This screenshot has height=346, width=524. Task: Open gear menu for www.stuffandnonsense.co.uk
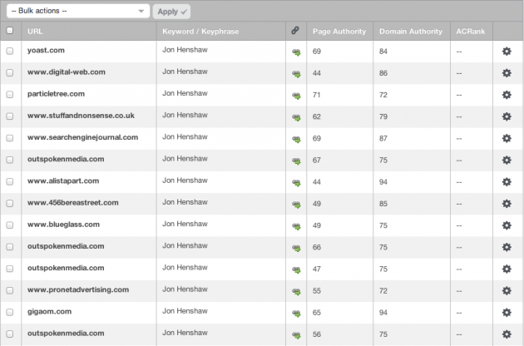coord(507,116)
